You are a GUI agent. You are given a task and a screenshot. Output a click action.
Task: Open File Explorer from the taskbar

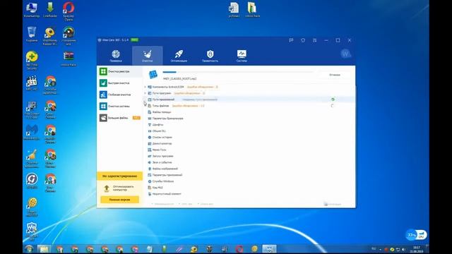coord(44,249)
